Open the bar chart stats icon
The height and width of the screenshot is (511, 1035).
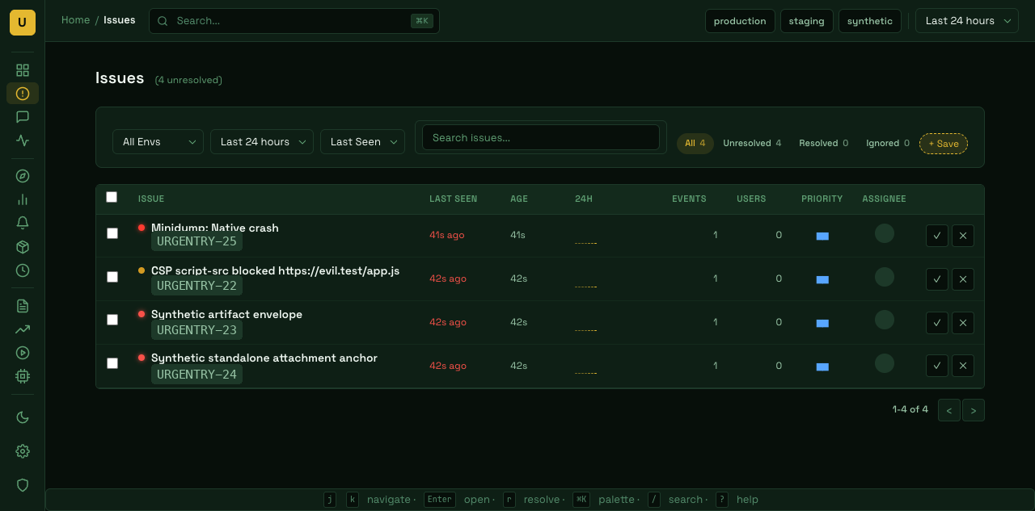pos(22,199)
